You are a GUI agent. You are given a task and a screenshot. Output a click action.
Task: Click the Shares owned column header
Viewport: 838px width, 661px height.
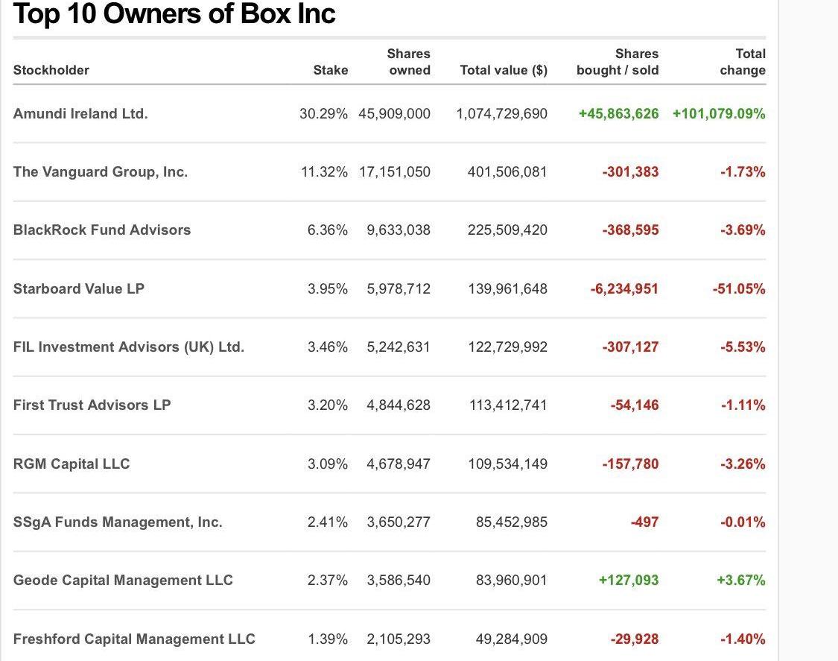point(409,62)
